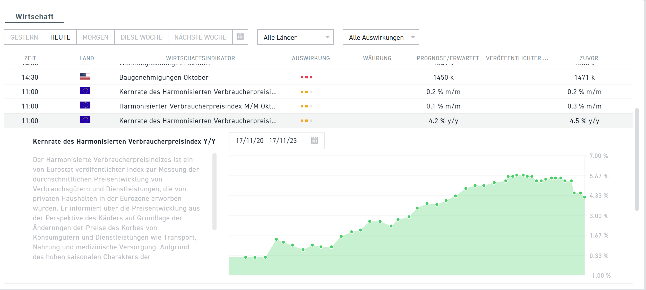Click orange impact dots on highlighted y/y row

coord(306,121)
